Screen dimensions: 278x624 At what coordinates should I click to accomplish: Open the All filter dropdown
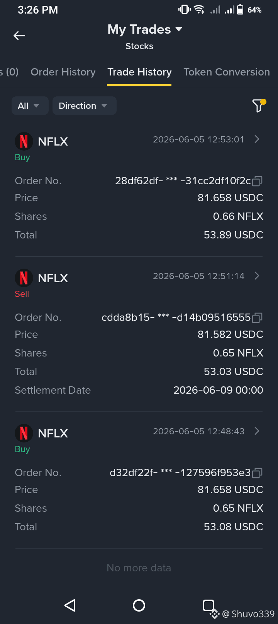pos(30,106)
